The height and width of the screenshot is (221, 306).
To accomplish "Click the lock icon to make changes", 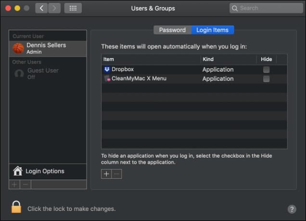I will point(16,207).
